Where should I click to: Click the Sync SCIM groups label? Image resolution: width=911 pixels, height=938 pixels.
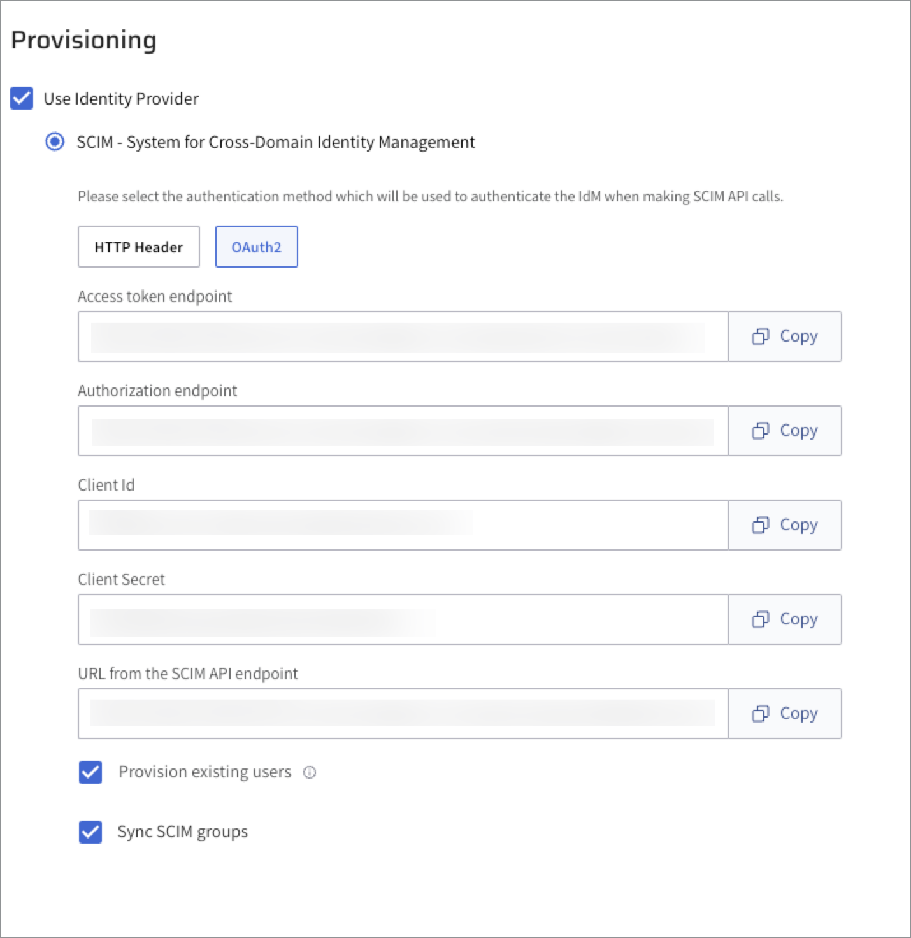(x=183, y=832)
